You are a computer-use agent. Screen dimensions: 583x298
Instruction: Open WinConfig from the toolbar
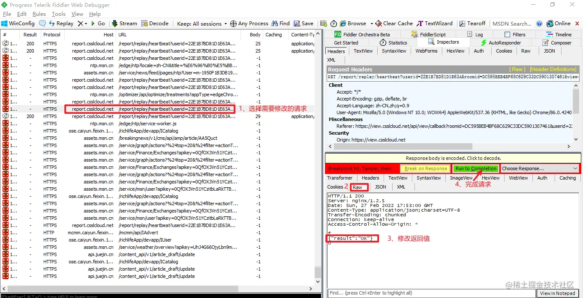[18, 24]
